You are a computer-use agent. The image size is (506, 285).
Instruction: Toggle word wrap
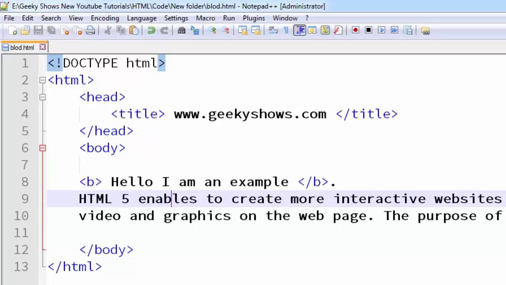coord(272,30)
